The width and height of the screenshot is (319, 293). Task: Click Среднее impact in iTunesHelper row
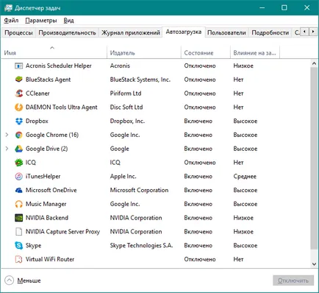(245, 176)
